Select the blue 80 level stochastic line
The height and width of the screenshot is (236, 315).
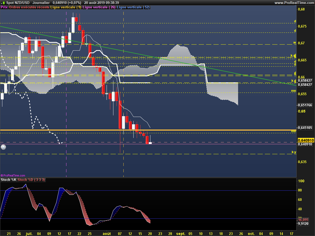tap(148, 190)
